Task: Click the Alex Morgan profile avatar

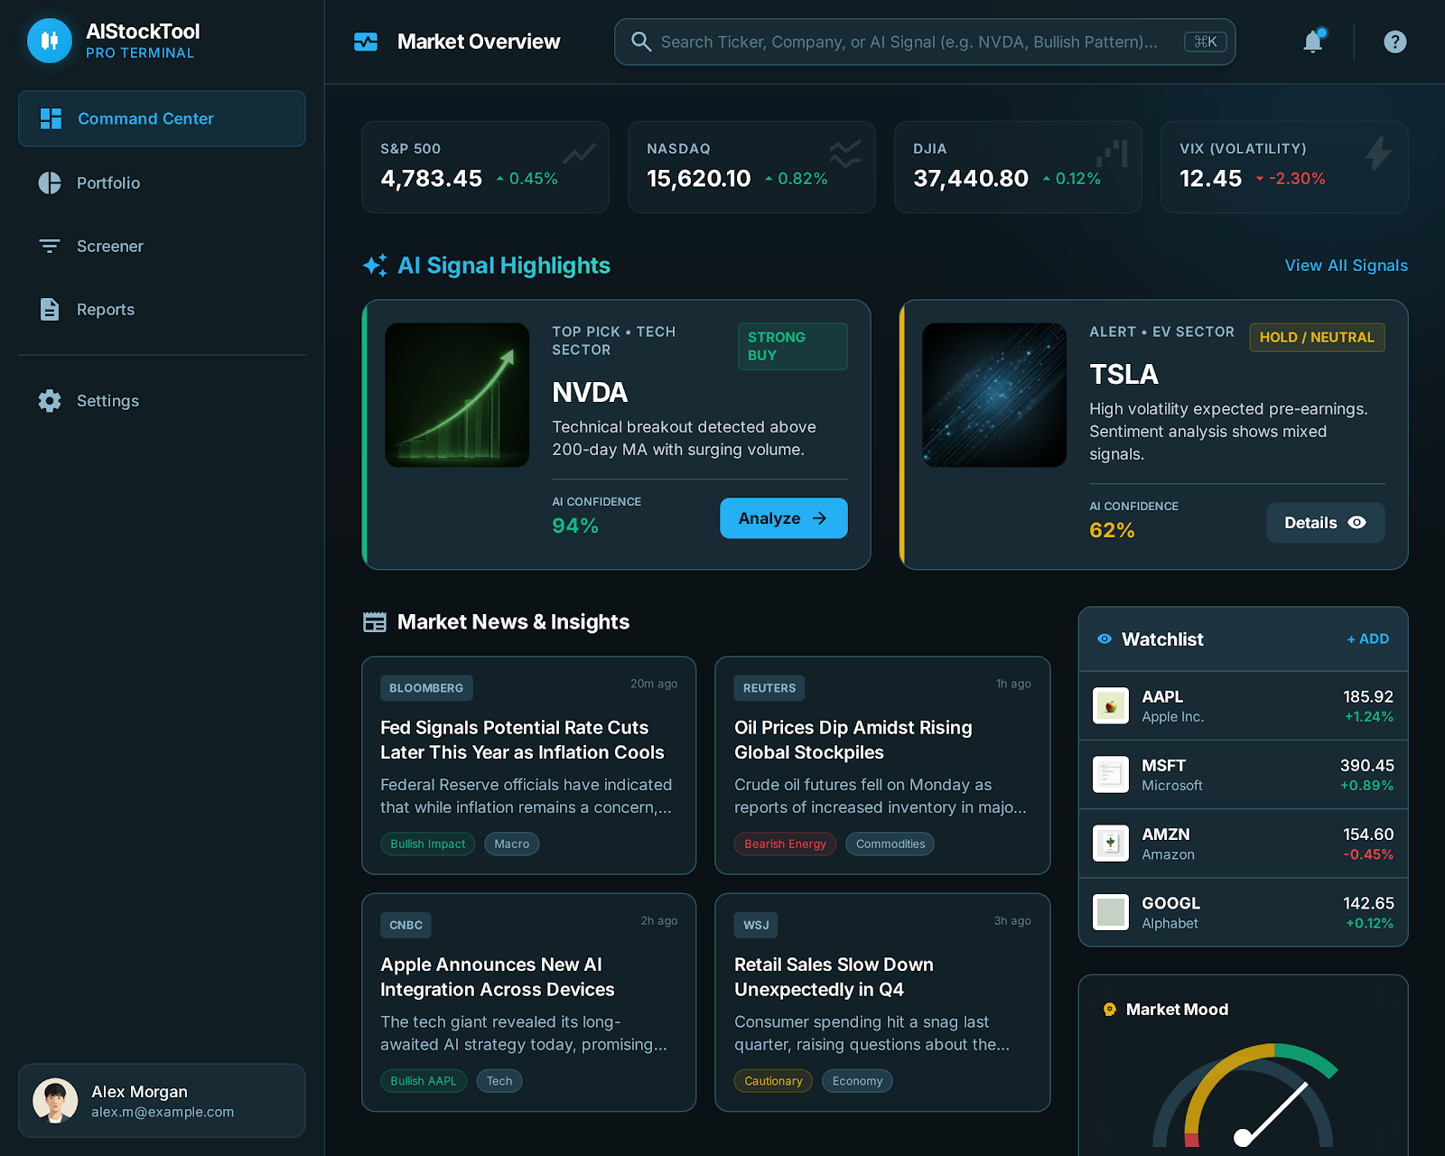Action: pyautogui.click(x=55, y=1101)
